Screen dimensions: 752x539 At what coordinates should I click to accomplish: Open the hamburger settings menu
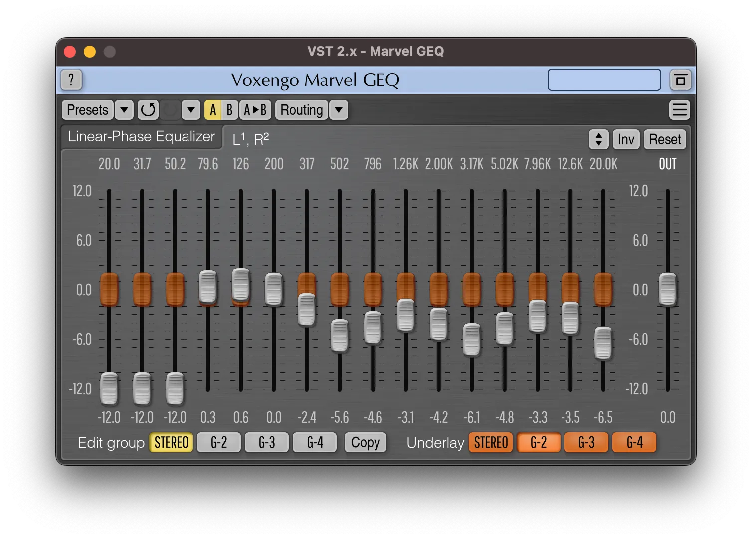pos(680,110)
